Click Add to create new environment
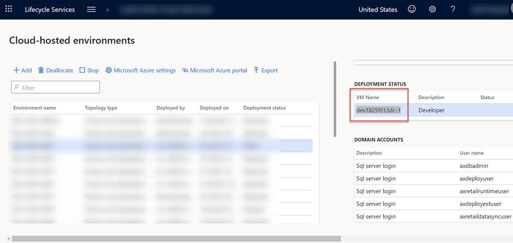The width and height of the screenshot is (513, 243). (x=23, y=70)
